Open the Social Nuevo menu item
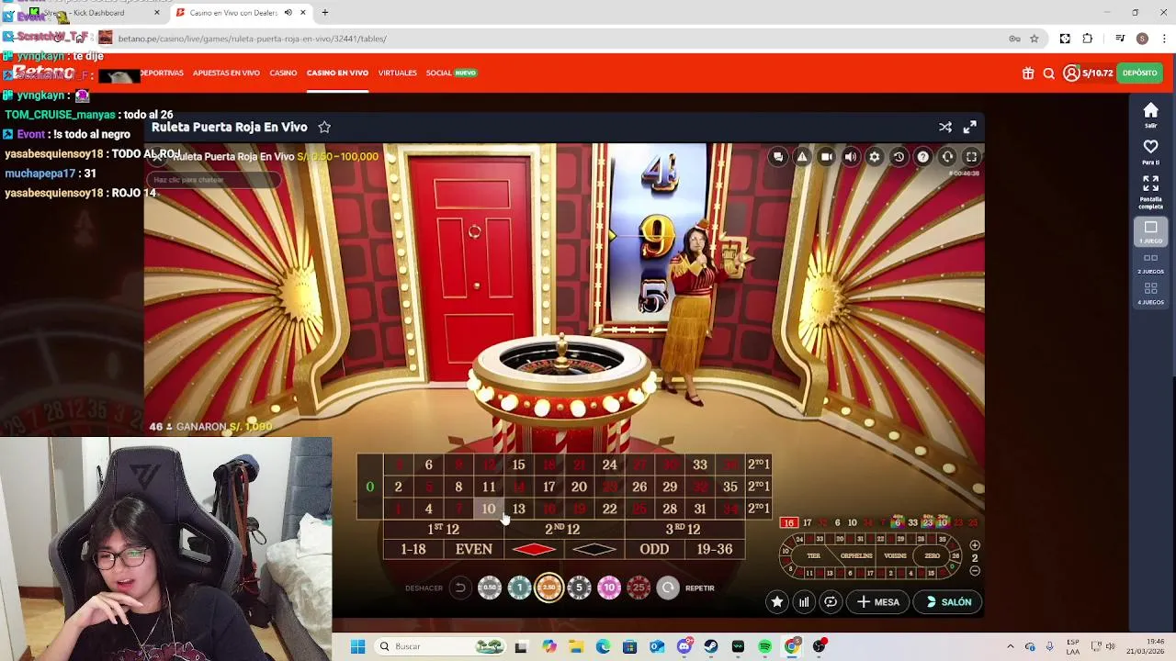1176x661 pixels. [451, 73]
